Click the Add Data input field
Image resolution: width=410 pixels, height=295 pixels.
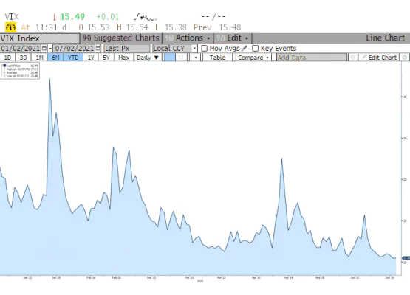click(312, 58)
